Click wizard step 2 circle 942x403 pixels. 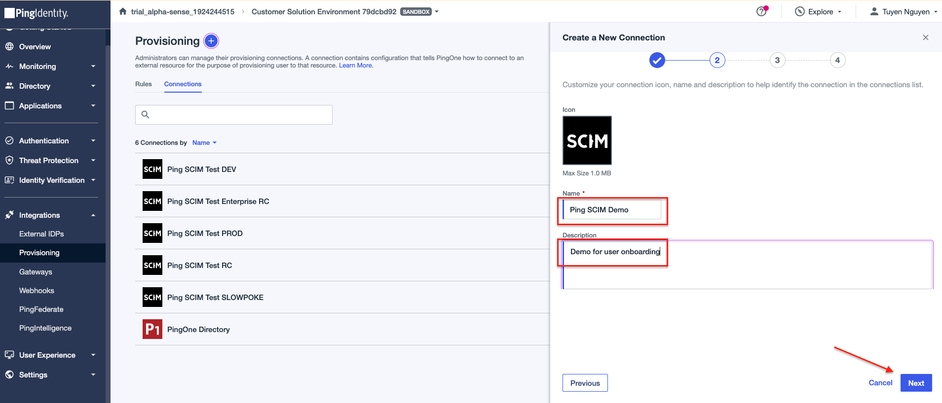717,60
